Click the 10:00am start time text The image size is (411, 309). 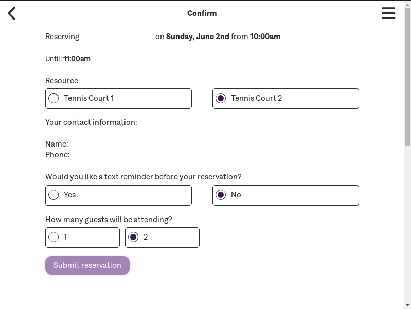(265, 37)
